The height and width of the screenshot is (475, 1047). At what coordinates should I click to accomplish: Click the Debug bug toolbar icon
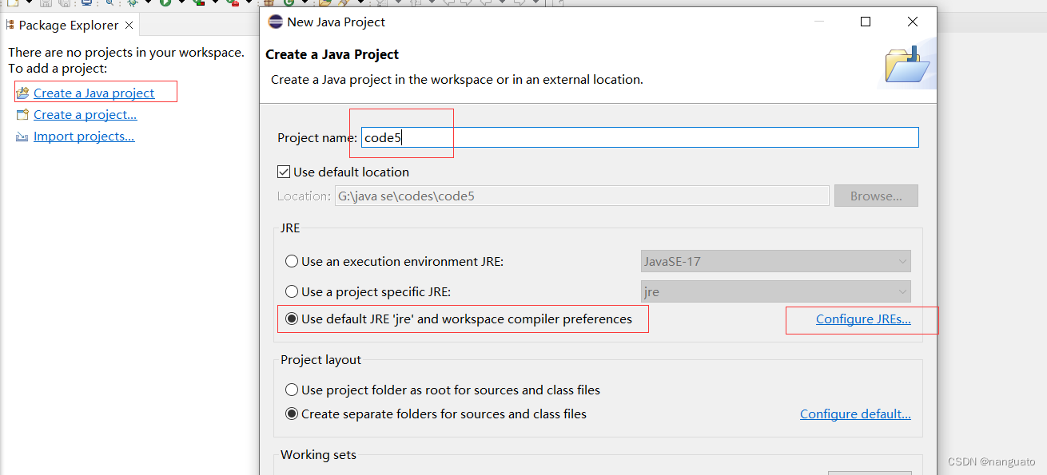point(133,2)
